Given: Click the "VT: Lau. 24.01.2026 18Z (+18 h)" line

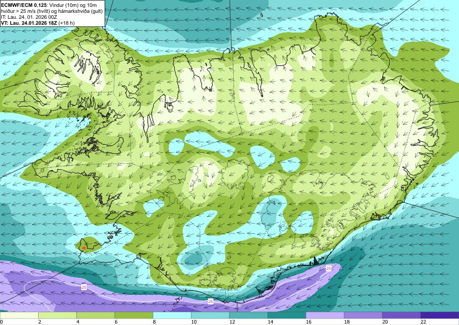Looking at the screenshot, I should click(x=38, y=23).
